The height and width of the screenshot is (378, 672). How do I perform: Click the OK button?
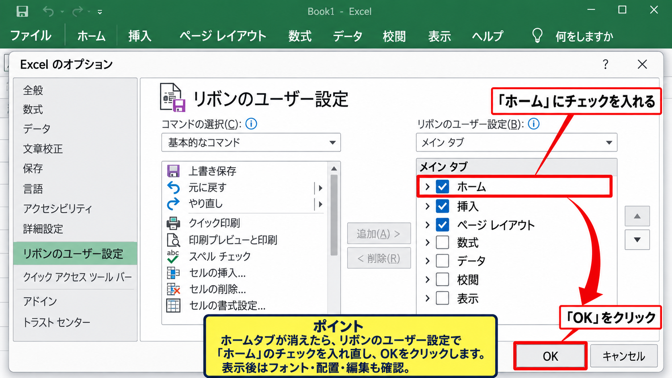coord(550,356)
